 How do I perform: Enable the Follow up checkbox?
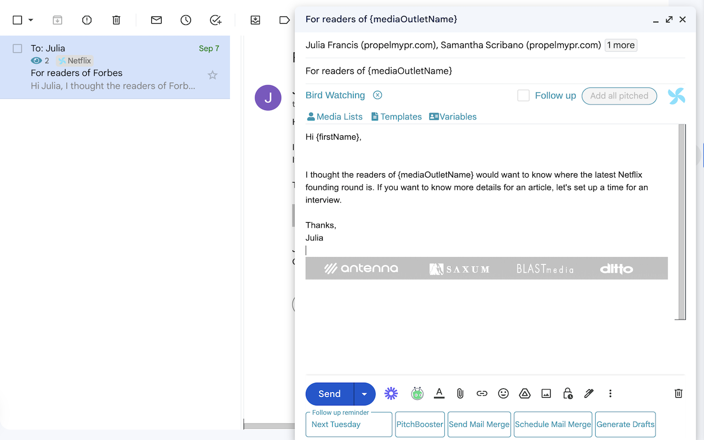click(523, 95)
